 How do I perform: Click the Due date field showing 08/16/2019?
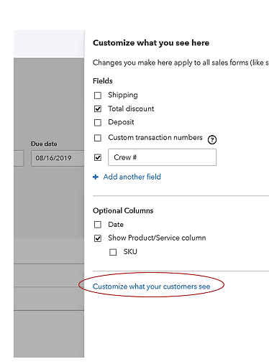[58, 158]
